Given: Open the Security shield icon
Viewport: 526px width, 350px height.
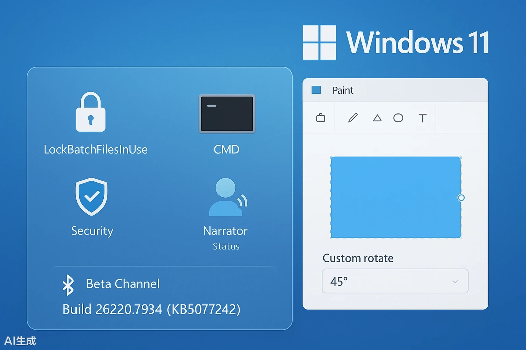Looking at the screenshot, I should pos(92,197).
